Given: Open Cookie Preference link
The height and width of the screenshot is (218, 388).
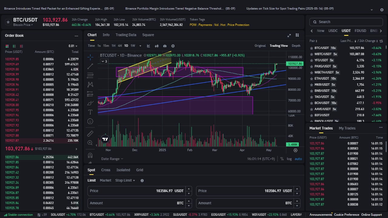Looking at the screenshot, I should click(346, 215).
